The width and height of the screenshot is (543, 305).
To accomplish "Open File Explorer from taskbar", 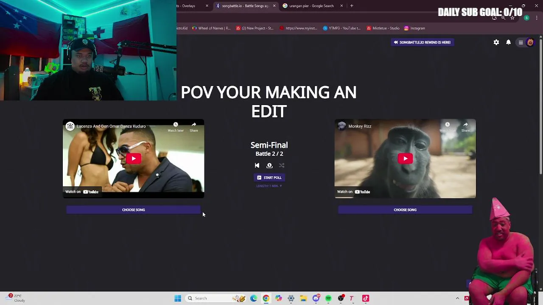I will (x=303, y=298).
